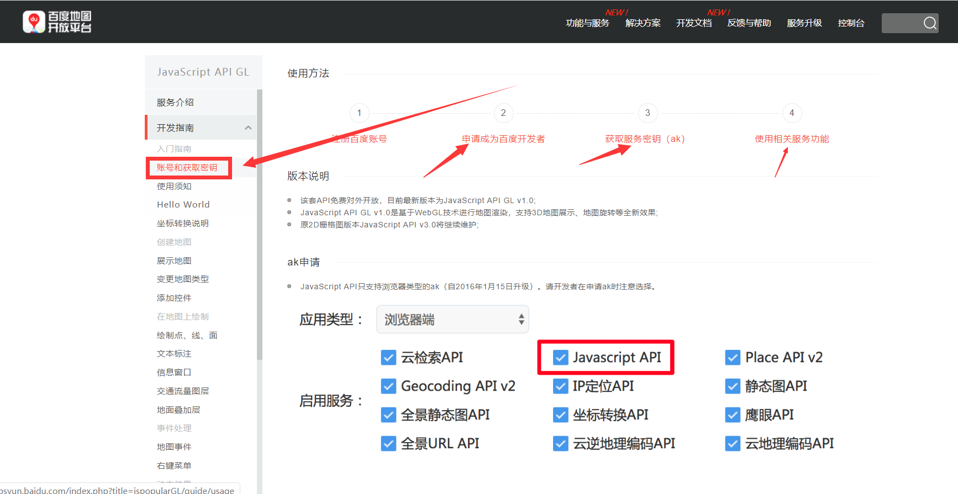
Task: Toggle the 云逆地理编码API checkbox
Action: click(x=561, y=444)
